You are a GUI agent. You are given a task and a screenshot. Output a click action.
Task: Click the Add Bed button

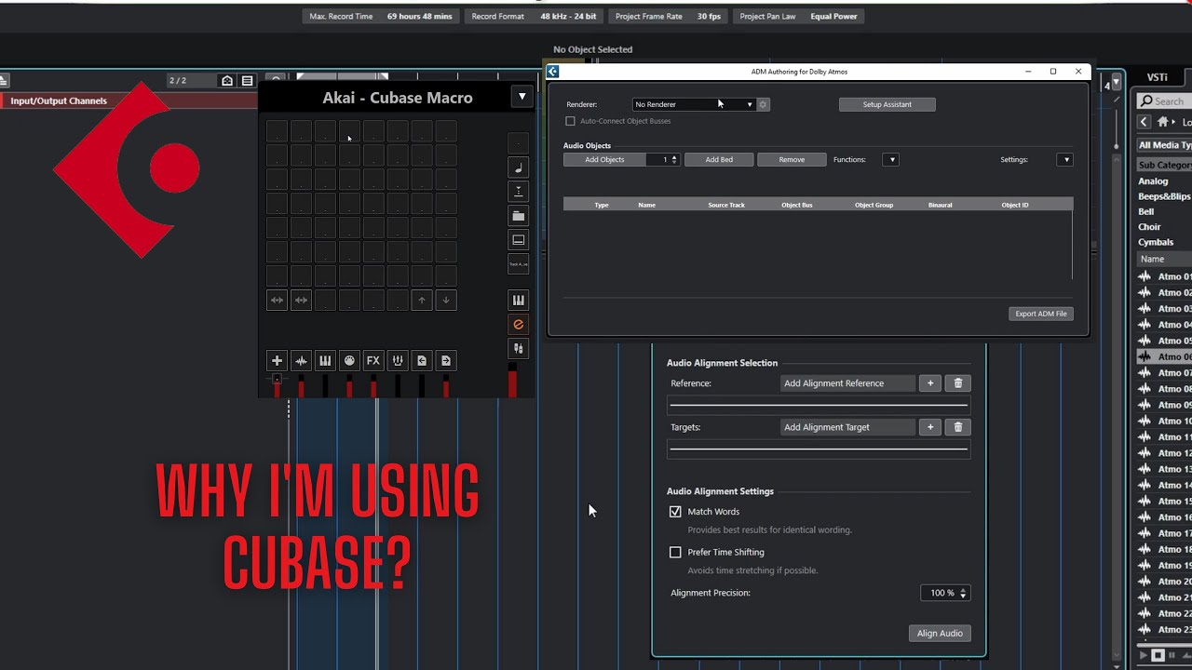(x=719, y=160)
